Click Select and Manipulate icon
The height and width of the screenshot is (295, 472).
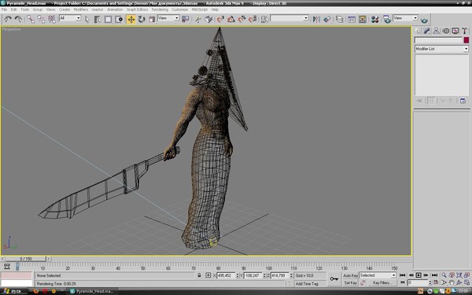tap(197, 19)
